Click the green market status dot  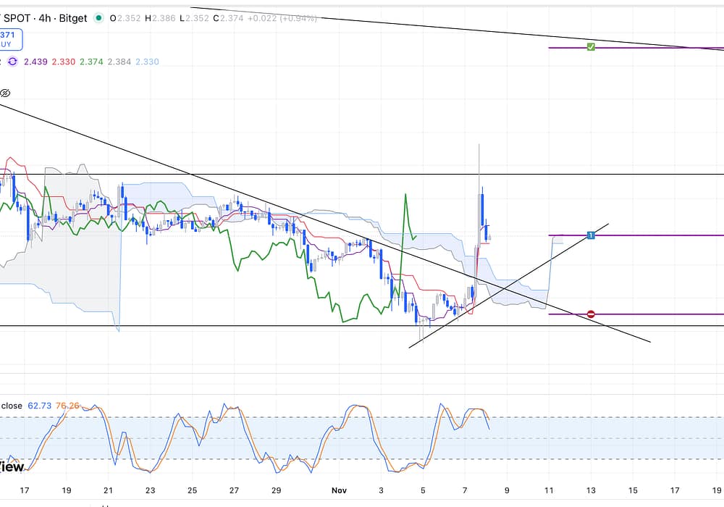98,19
